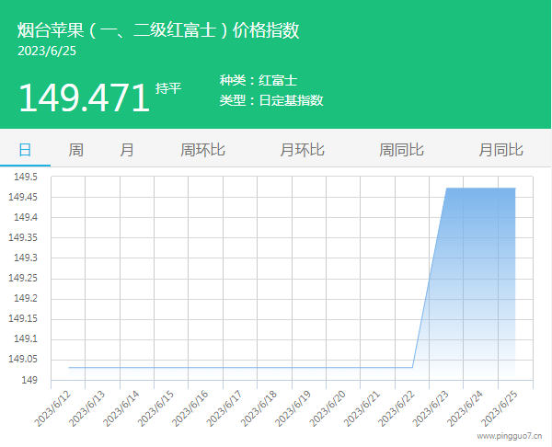The width and height of the screenshot is (552, 447).
Task: Select the 月环比 tab
Action: [x=302, y=149]
